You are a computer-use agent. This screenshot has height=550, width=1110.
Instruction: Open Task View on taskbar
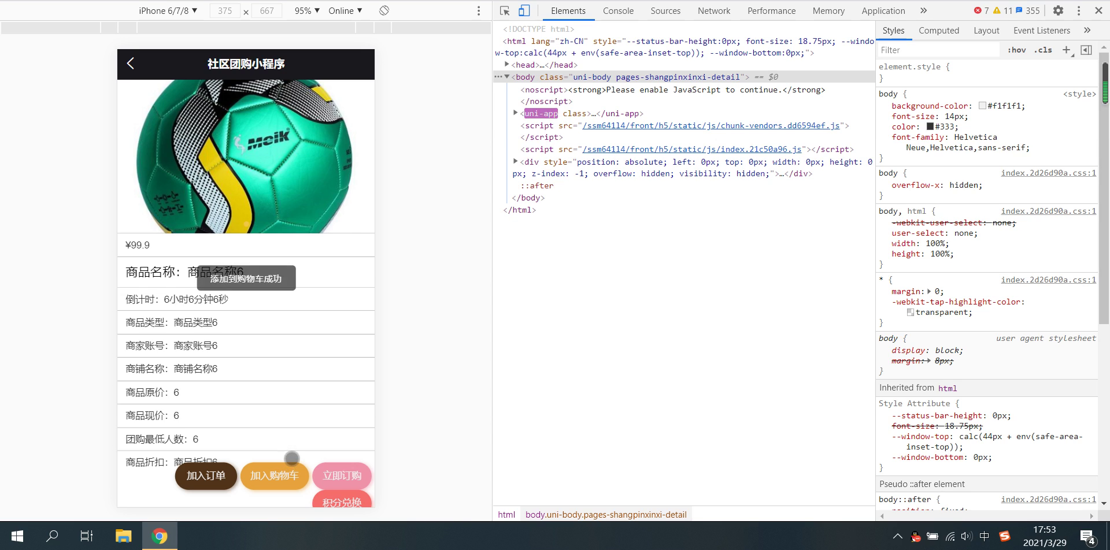pos(87,536)
